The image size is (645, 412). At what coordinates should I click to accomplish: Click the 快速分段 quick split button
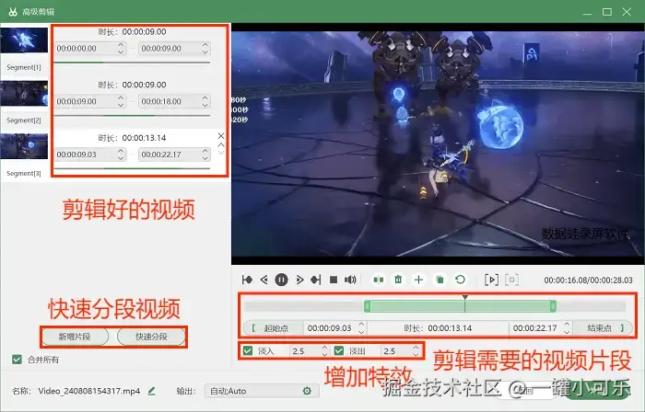(x=151, y=337)
